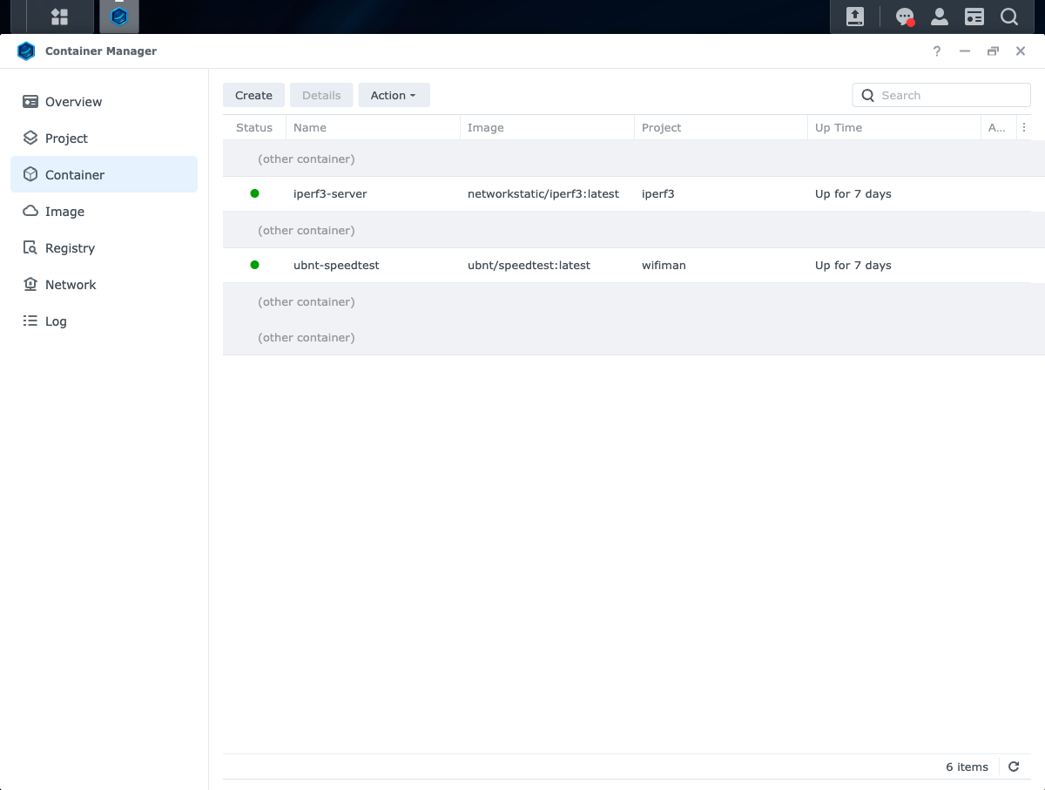
Task: Click the Network house icon
Action: 30,285
